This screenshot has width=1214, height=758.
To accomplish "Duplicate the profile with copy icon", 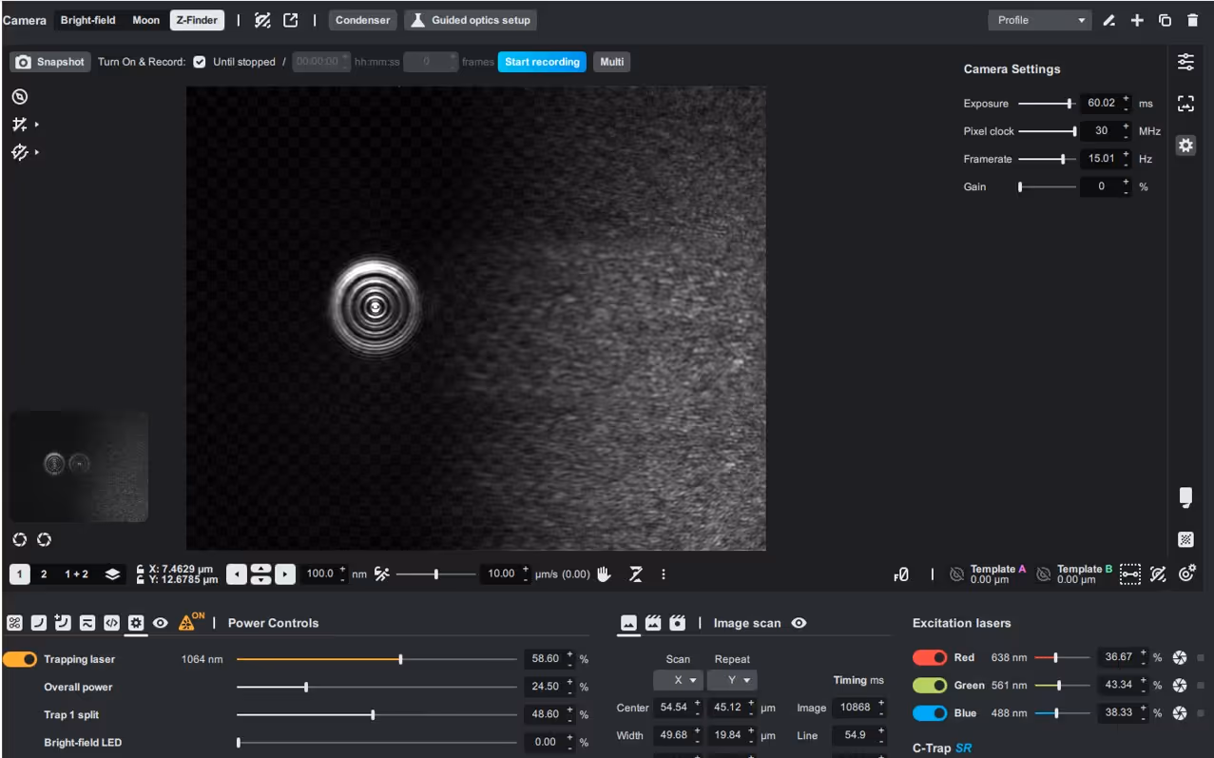I will click(1165, 20).
